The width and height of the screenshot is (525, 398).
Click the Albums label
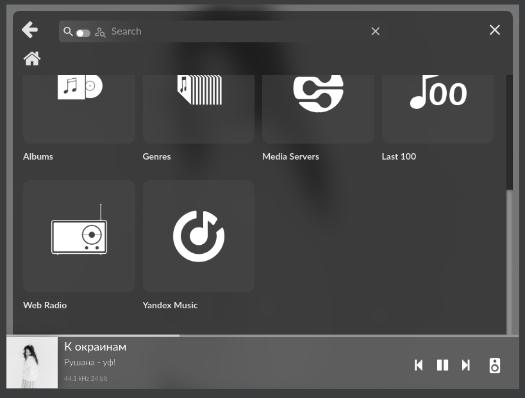[38, 156]
